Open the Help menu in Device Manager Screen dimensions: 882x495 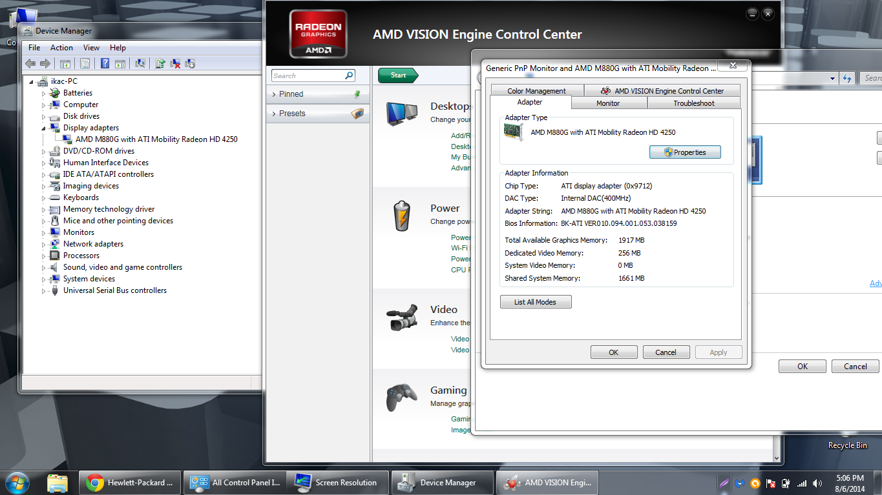[118, 48]
